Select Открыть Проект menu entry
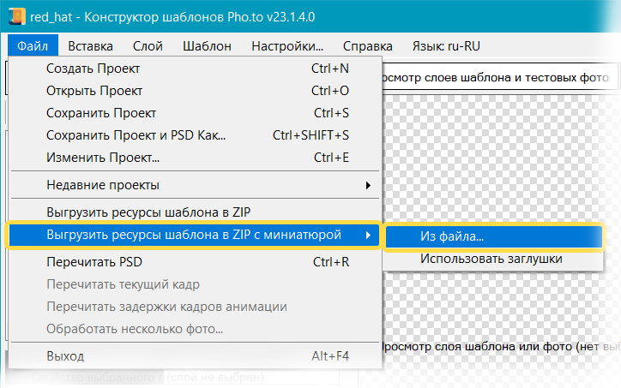 93,91
